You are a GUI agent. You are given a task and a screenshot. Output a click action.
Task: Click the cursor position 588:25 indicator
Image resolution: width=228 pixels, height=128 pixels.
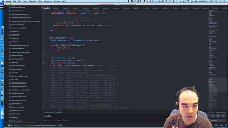tap(61, 125)
